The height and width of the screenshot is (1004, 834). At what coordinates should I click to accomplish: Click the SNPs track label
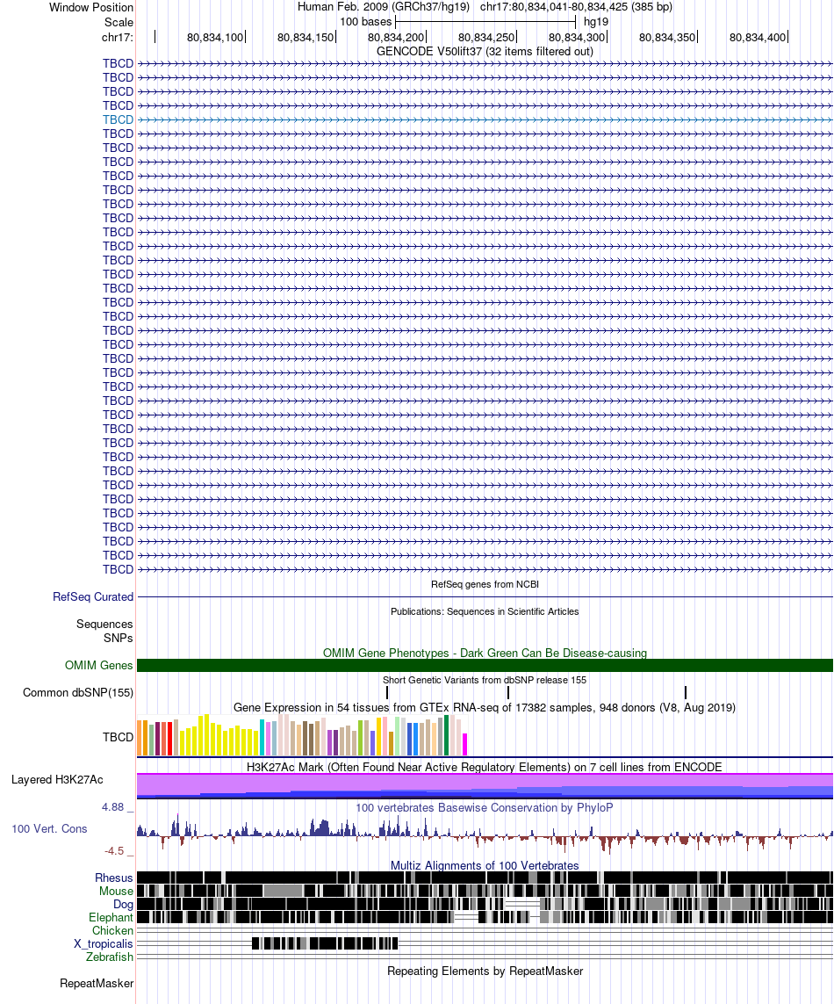[x=118, y=639]
